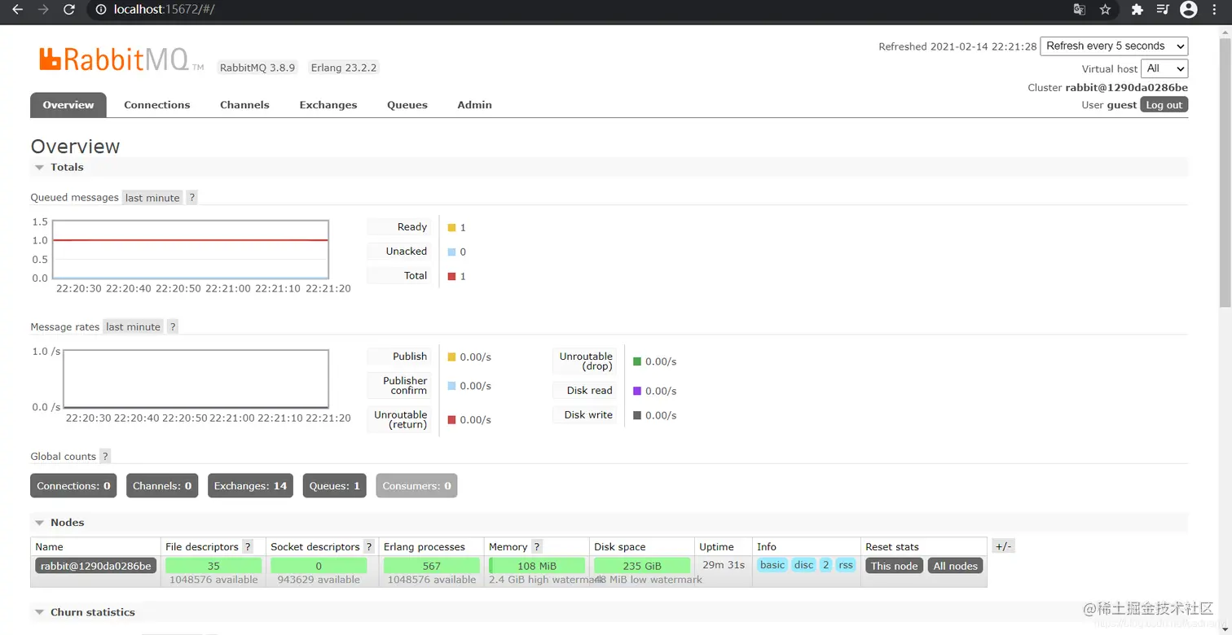Click the translate page icon

[x=1079, y=10]
